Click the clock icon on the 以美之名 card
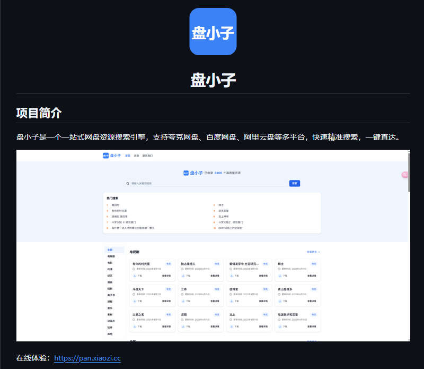Viewport: 424px width, 369px height. pos(134,320)
